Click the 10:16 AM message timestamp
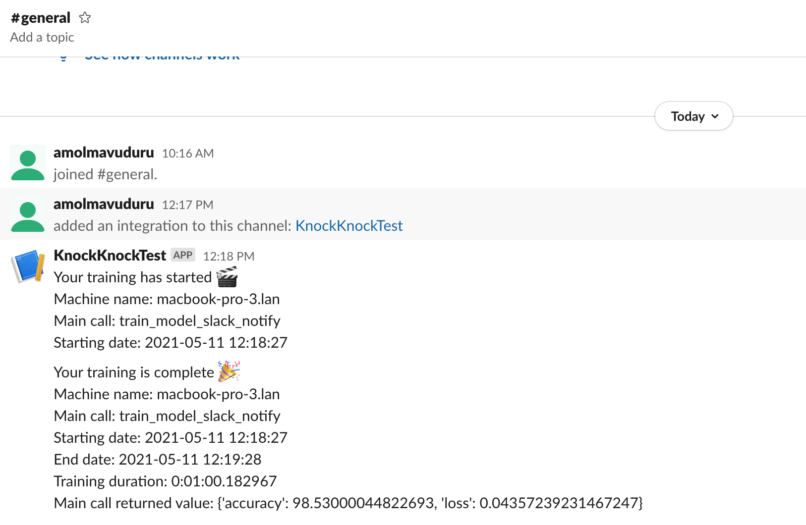This screenshot has width=806, height=525. point(188,154)
